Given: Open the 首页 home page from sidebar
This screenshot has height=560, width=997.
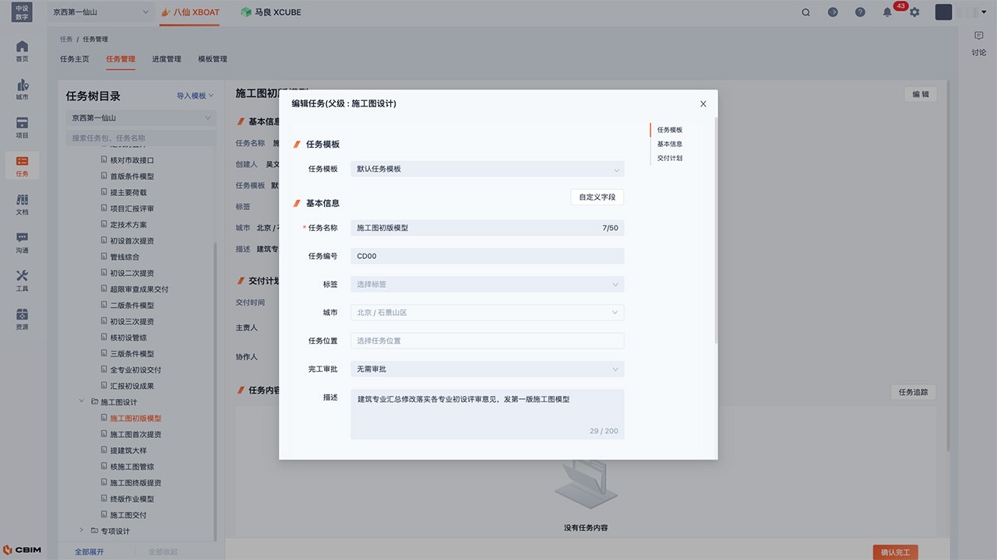Looking at the screenshot, I should pos(22,51).
